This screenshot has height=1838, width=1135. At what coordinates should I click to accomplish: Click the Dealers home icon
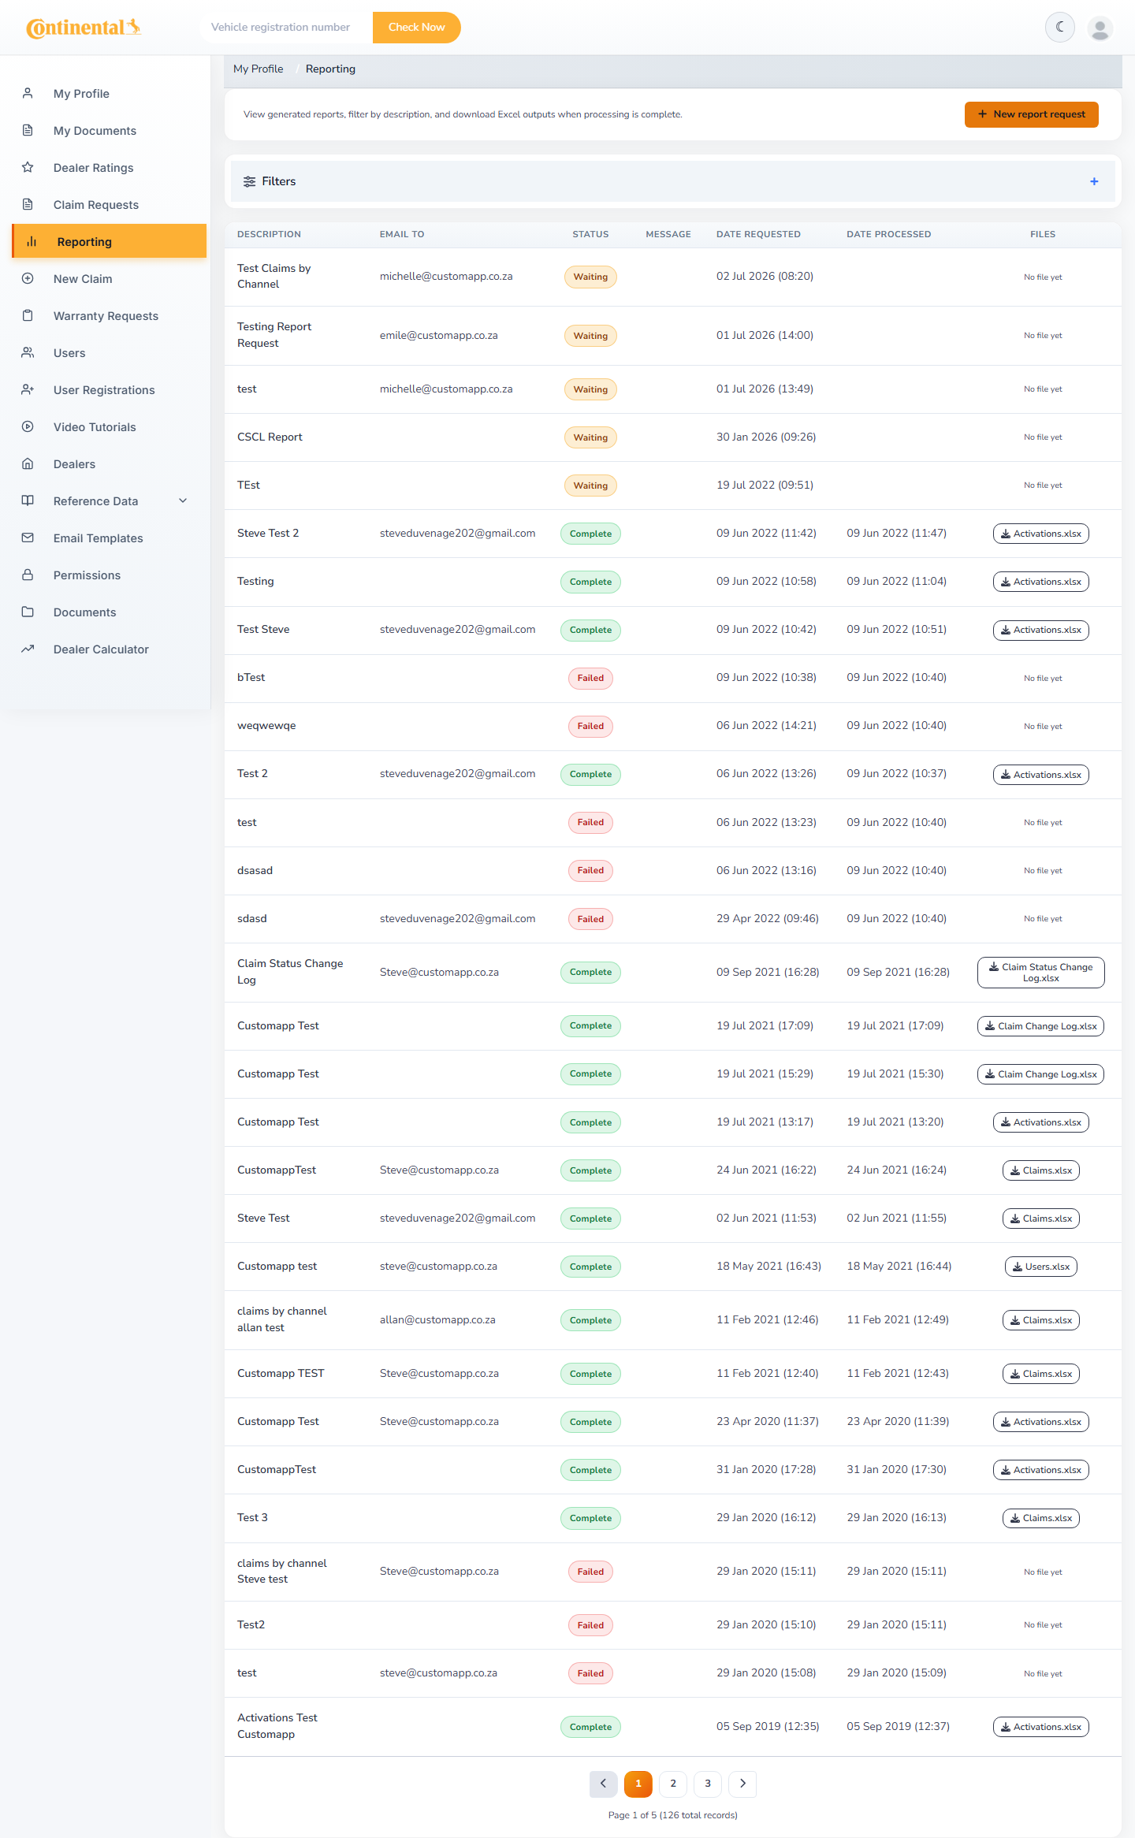coord(28,463)
